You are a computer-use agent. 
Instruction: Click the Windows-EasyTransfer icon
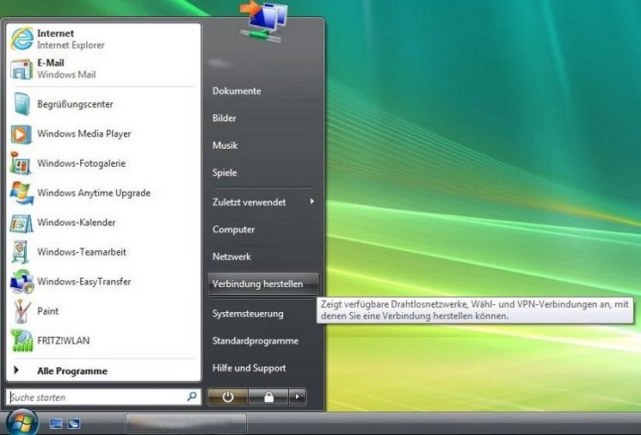pyautogui.click(x=22, y=281)
